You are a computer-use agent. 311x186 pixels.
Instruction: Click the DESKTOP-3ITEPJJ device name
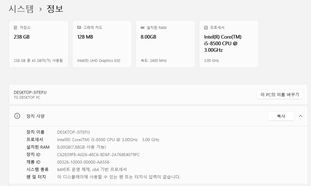(x=30, y=92)
